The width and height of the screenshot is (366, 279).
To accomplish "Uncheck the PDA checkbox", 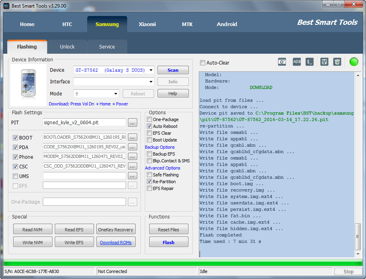I will pyautogui.click(x=15, y=148).
